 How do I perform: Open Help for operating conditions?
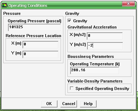(88, 104)
